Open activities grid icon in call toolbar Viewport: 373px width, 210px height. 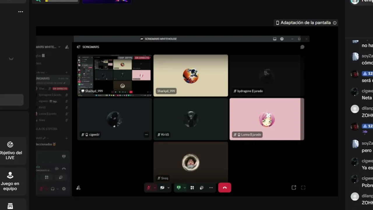(x=192, y=188)
